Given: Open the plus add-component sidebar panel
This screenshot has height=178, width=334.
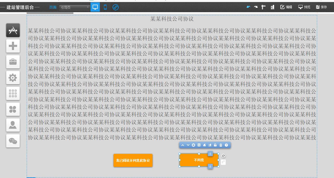Looking at the screenshot, I should (x=13, y=46).
